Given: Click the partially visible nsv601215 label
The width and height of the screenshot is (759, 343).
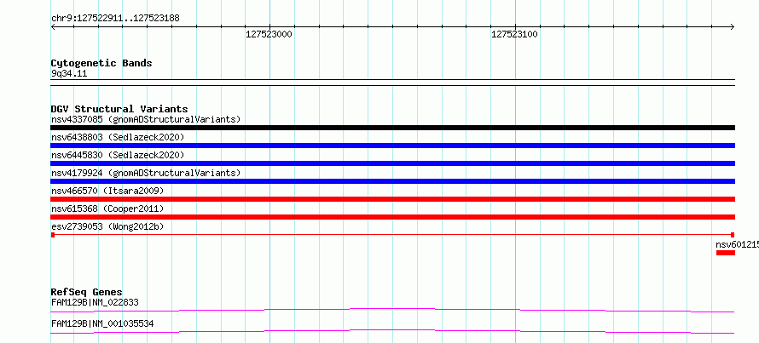Looking at the screenshot, I should pos(737,244).
